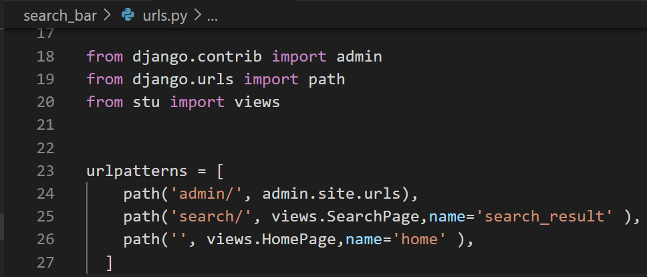Click line number 25 in gutter
647x277 pixels.
click(x=45, y=216)
